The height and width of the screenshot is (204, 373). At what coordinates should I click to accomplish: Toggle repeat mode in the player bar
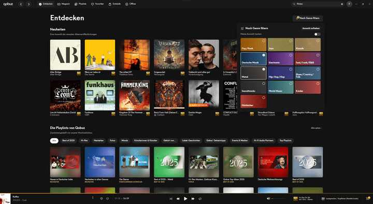[x=200, y=199]
